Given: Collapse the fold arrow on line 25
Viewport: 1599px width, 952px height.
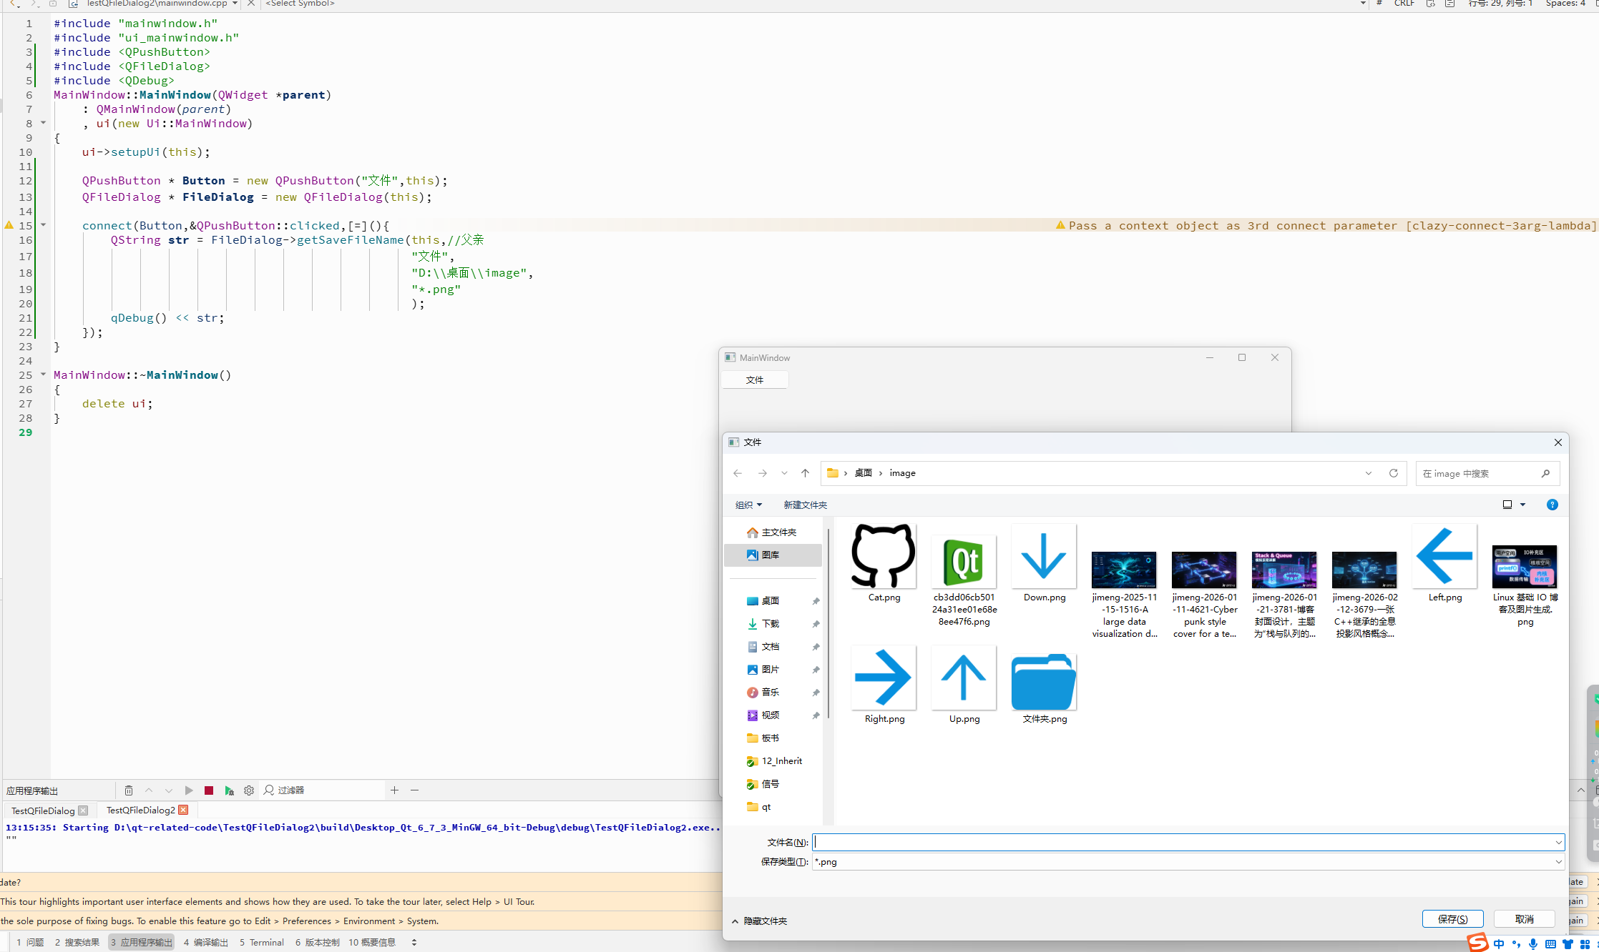Looking at the screenshot, I should pos(43,375).
